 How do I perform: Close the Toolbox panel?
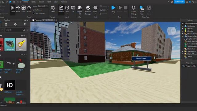point(28,20)
